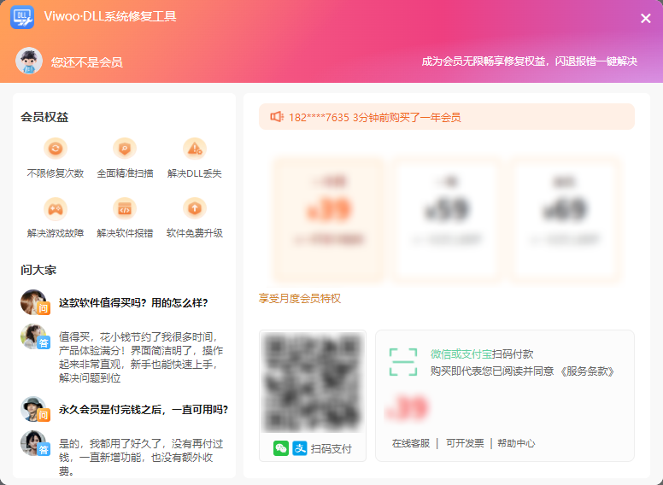The height and width of the screenshot is (485, 663).
Task: Click the 解决软件报错 label
Action: pyautogui.click(x=125, y=233)
